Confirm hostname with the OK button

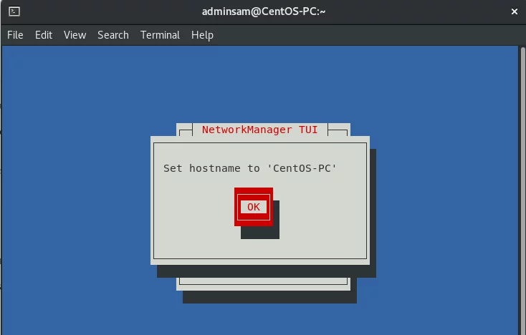pyautogui.click(x=254, y=207)
